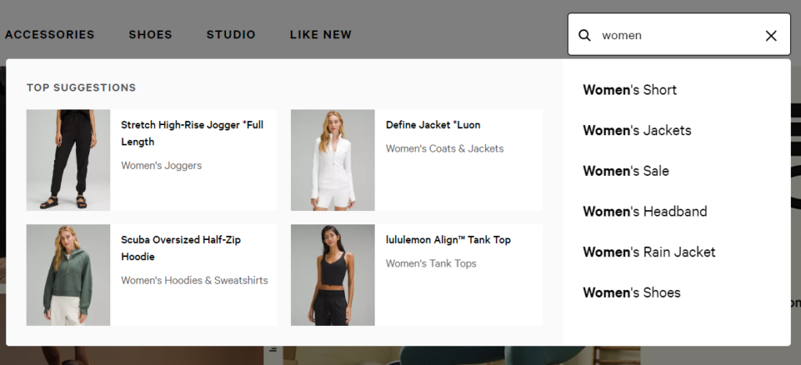Select the Women's Short suggestion

(x=630, y=90)
